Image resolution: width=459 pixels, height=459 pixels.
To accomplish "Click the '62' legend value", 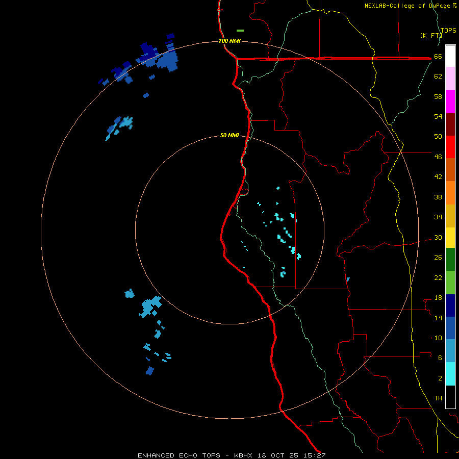I will click(438, 76).
